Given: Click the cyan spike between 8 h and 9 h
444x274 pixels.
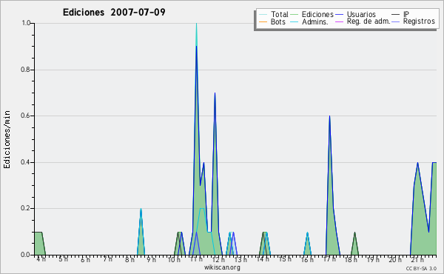Looking at the screenshot, I should [x=141, y=232].
